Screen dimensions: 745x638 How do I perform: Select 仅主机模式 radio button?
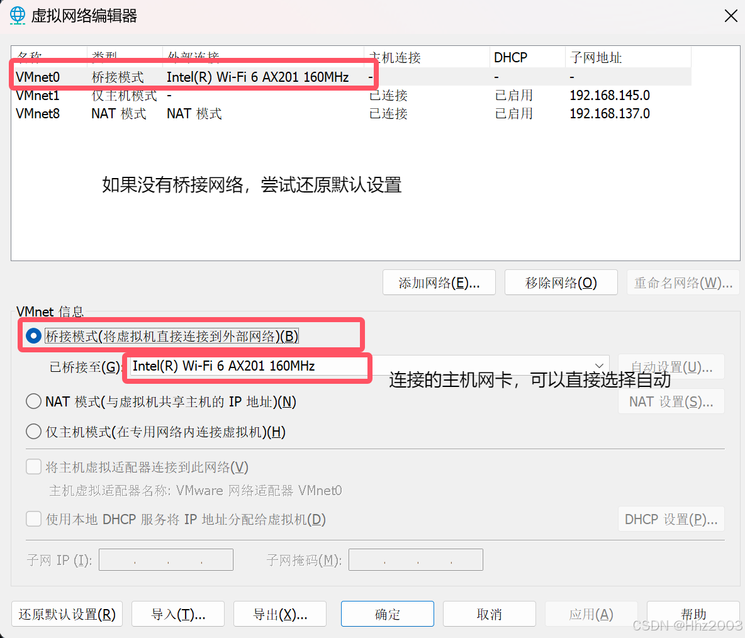pos(33,432)
